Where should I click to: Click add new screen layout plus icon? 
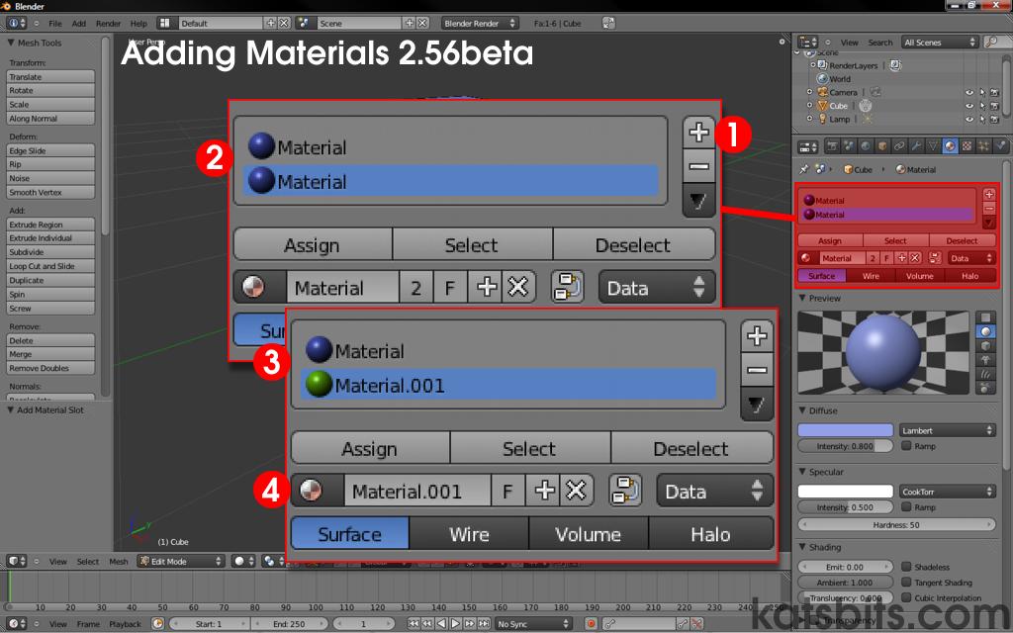pyautogui.click(x=271, y=23)
